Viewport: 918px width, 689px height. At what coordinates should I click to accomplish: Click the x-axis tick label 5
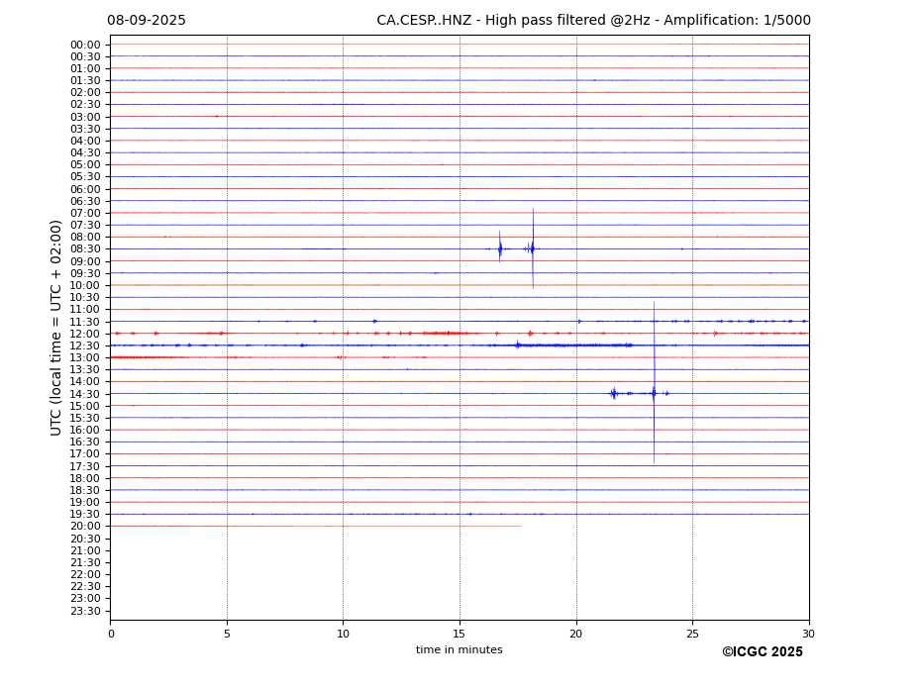[x=227, y=634]
